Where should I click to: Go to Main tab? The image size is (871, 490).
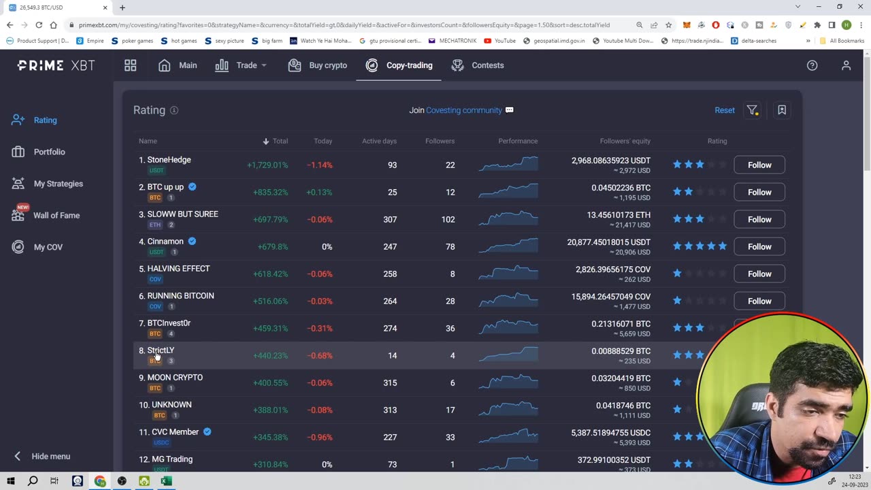tap(178, 65)
